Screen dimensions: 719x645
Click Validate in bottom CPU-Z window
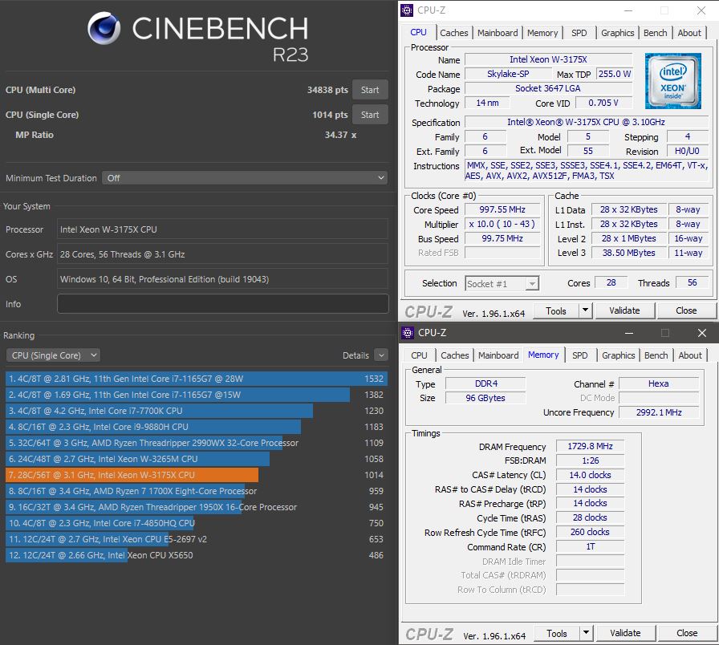tap(625, 633)
